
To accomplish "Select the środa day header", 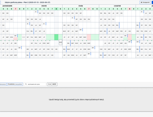I will point(81,6).
